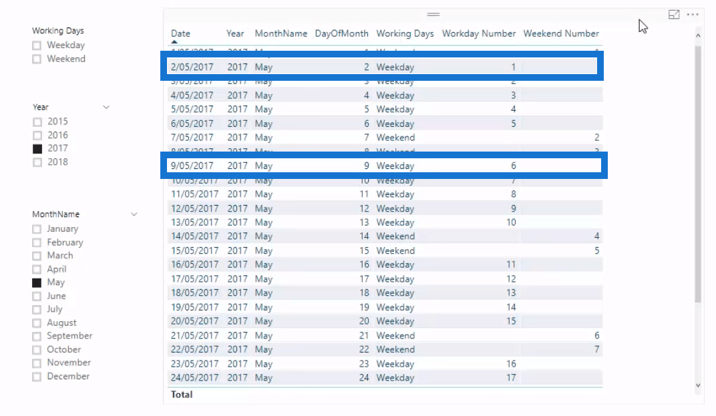Open focus mode for the table visual
Image resolution: width=716 pixels, height=416 pixels.
pyautogui.click(x=674, y=15)
